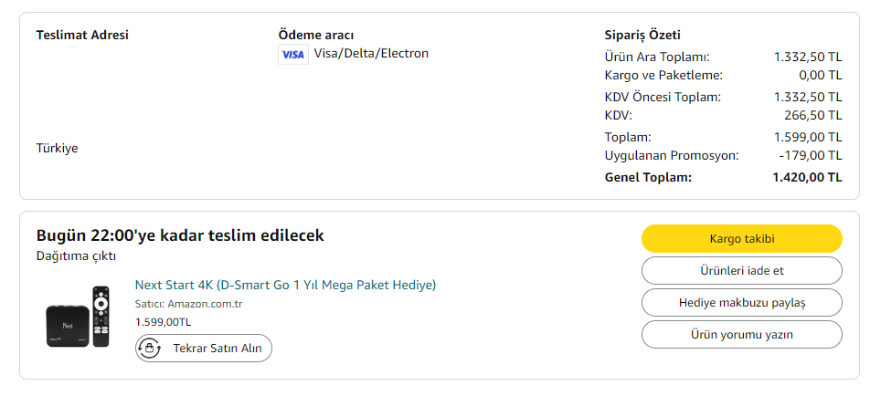Click the Uygulanan Promosyon label

tap(672, 156)
